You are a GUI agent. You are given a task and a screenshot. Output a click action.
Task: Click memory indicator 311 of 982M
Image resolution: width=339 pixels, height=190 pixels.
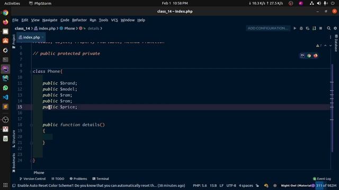point(326,185)
